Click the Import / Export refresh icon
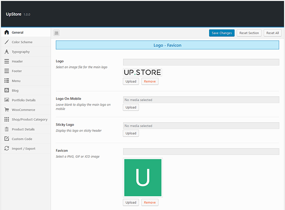 [7, 149]
